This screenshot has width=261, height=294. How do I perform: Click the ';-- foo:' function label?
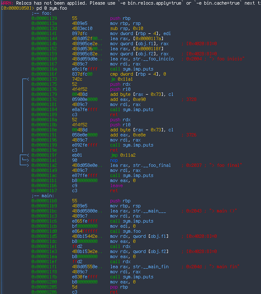(41, 14)
